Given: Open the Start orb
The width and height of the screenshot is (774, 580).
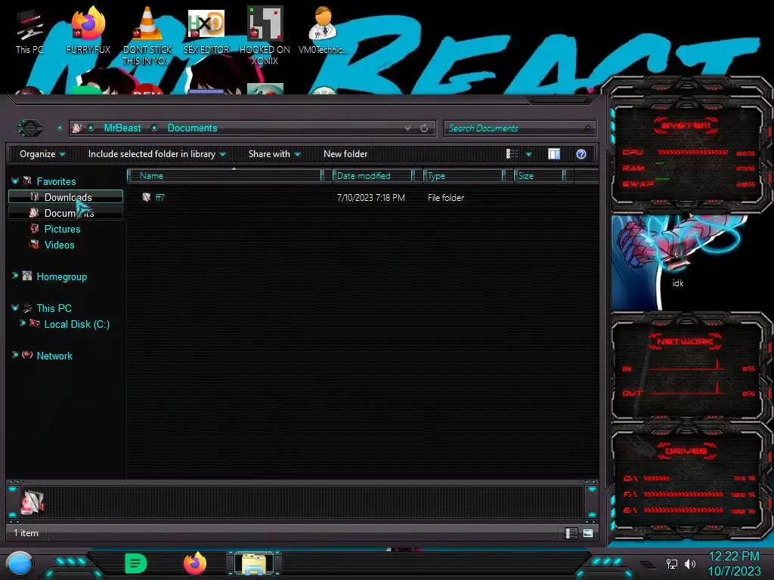Looking at the screenshot, I should (x=20, y=563).
